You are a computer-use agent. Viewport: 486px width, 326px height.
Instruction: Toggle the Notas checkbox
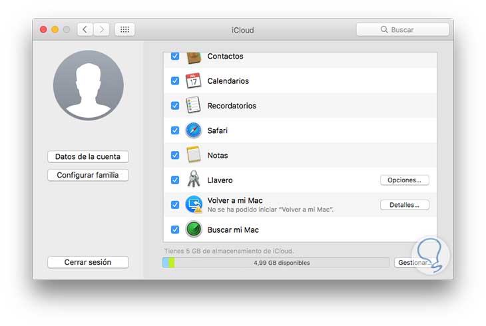point(175,155)
